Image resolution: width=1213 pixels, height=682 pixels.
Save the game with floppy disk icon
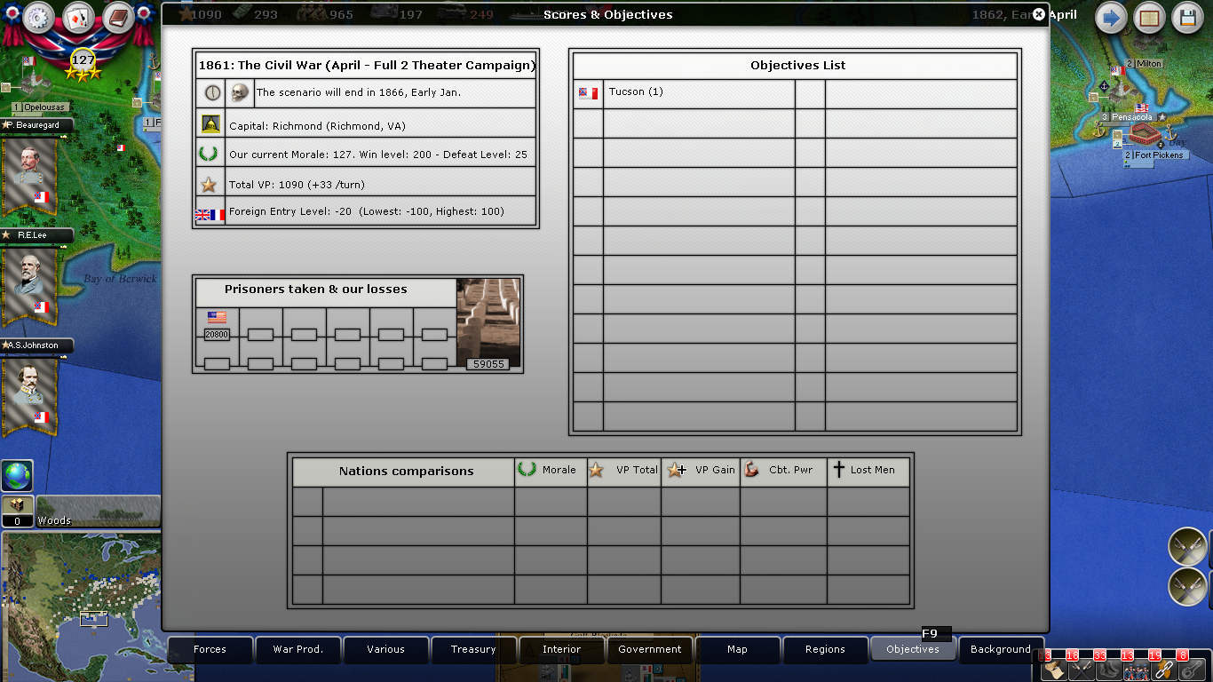click(x=1188, y=18)
